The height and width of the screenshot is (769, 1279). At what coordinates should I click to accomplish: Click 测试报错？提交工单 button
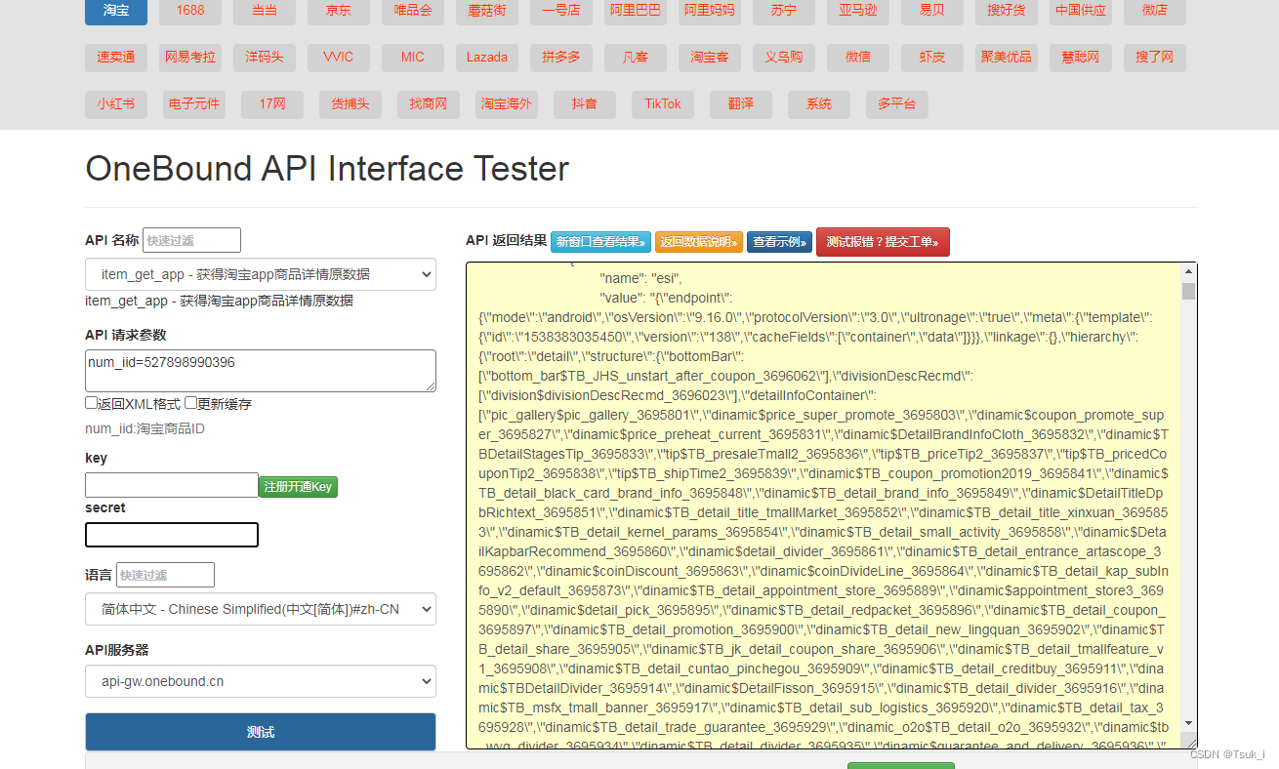[x=883, y=242]
